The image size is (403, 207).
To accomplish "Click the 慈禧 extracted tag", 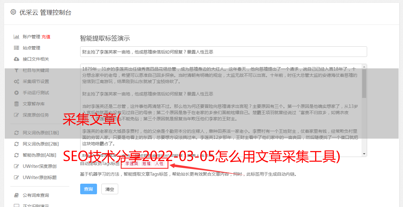I will tap(146, 163).
